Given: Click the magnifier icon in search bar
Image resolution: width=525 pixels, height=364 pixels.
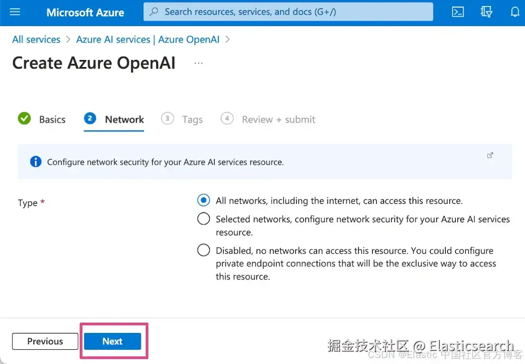Looking at the screenshot, I should coord(154,11).
